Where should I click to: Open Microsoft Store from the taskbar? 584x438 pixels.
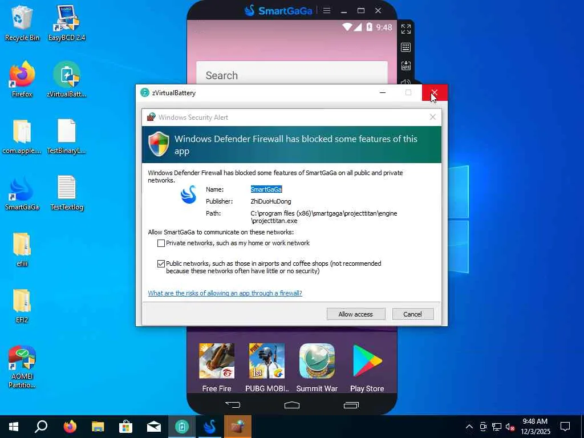pos(126,427)
